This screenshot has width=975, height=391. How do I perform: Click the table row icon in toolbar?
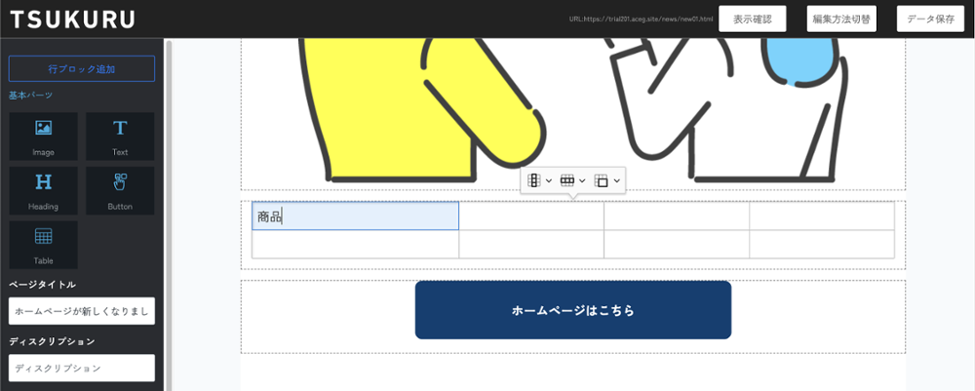pos(566,180)
